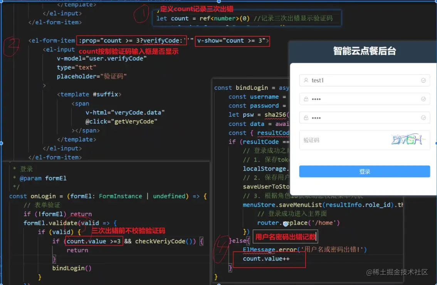Click the let psw = sha256( line
The height and width of the screenshot is (285, 437).
click(x=259, y=114)
